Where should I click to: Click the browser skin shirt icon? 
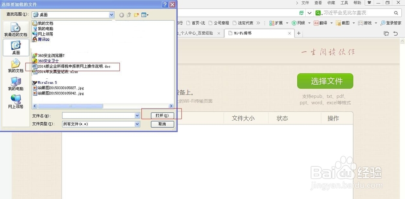369,3
